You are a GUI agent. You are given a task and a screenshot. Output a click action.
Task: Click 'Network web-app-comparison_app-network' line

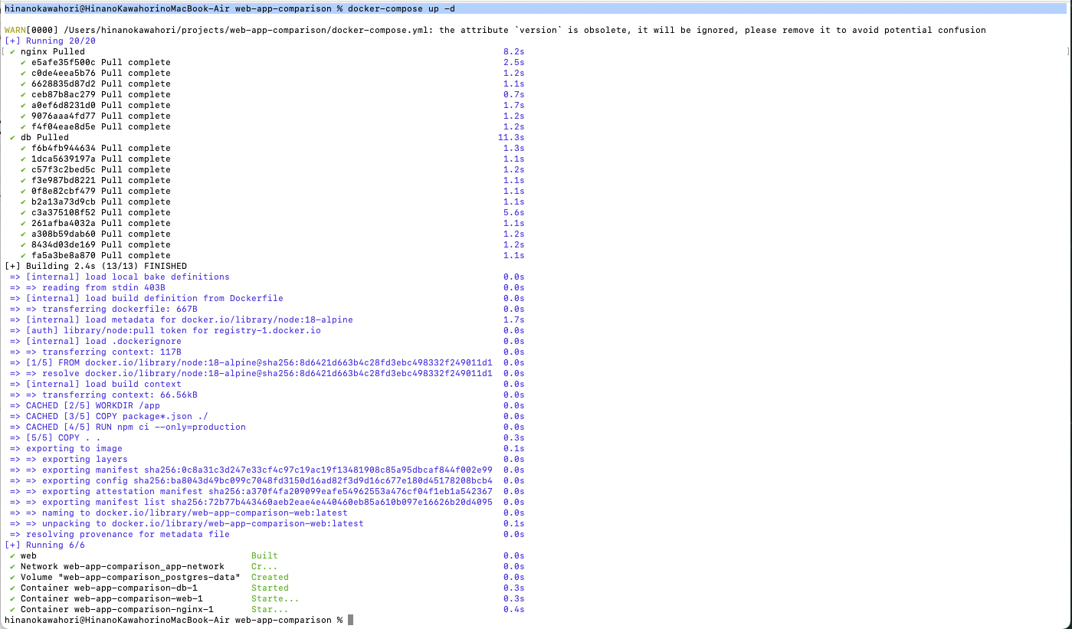(123, 566)
